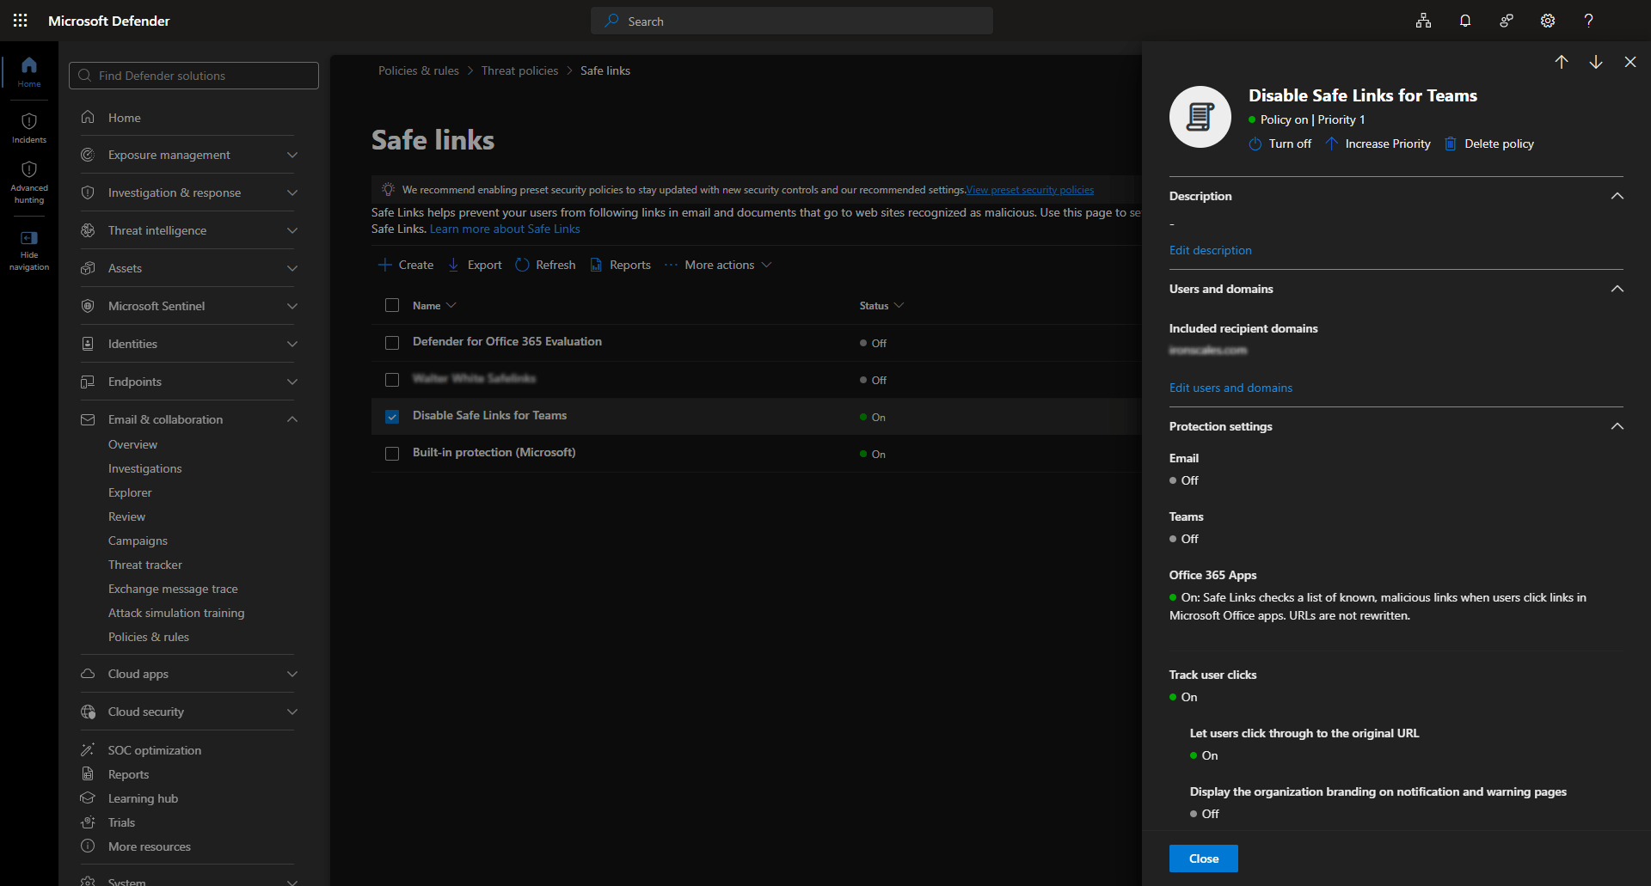Click Delete policy trash action
Viewport: 1651px width, 886px height.
(x=1489, y=144)
